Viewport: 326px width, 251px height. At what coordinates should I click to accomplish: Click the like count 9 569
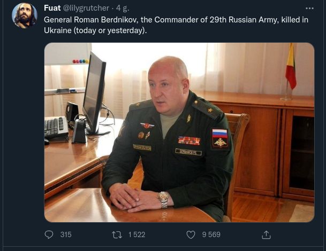tap(211, 234)
